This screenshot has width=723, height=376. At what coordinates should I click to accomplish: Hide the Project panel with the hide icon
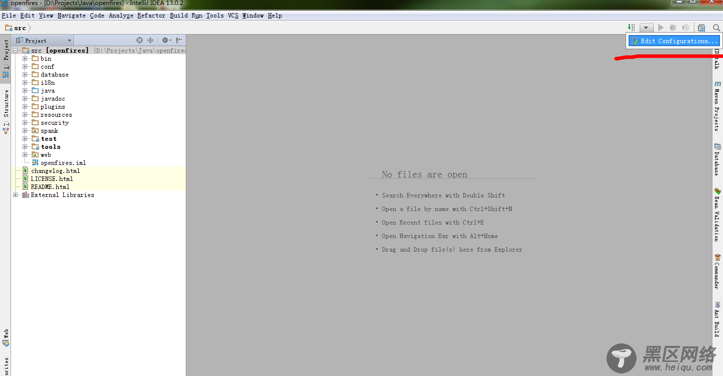(x=179, y=40)
